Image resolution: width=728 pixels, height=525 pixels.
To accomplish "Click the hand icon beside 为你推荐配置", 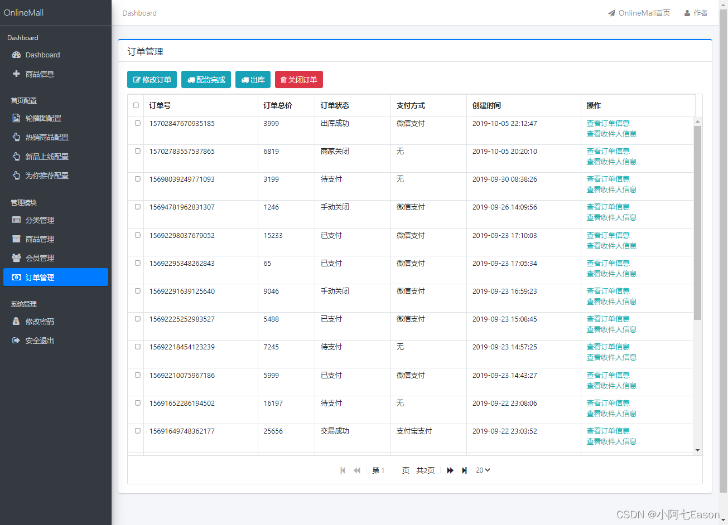I will point(16,176).
